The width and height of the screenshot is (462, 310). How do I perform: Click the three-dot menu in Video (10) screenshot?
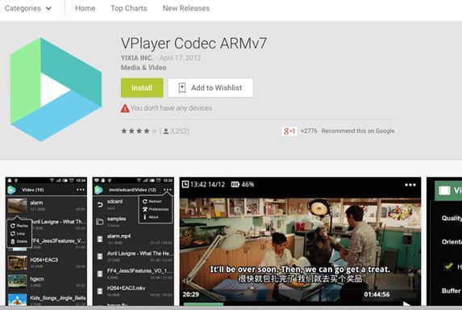point(81,190)
